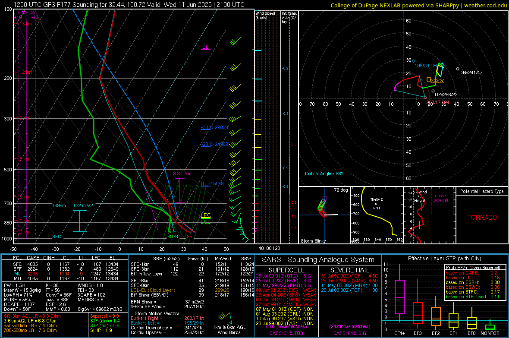Click the 'DCAPE = 1187' value

point(19,304)
